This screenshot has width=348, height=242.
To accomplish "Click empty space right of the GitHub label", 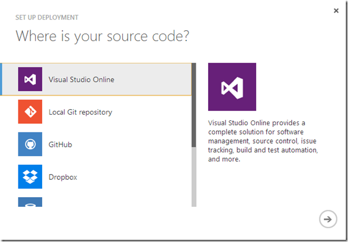I will (135, 145).
